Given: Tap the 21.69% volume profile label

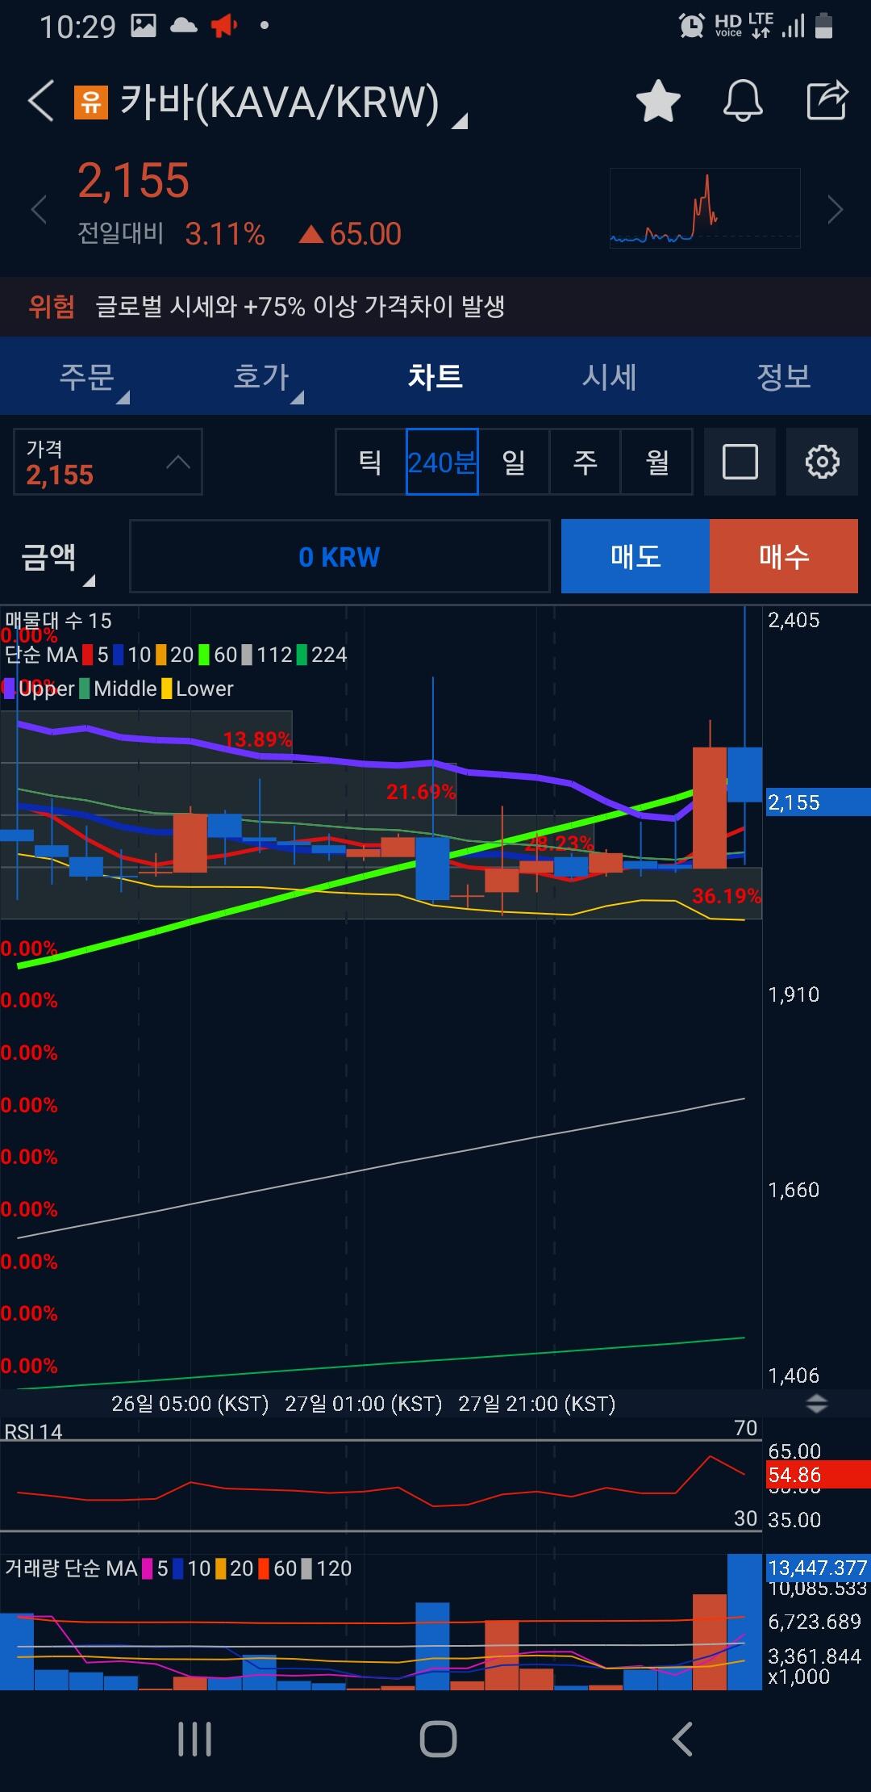Looking at the screenshot, I should pos(421,791).
